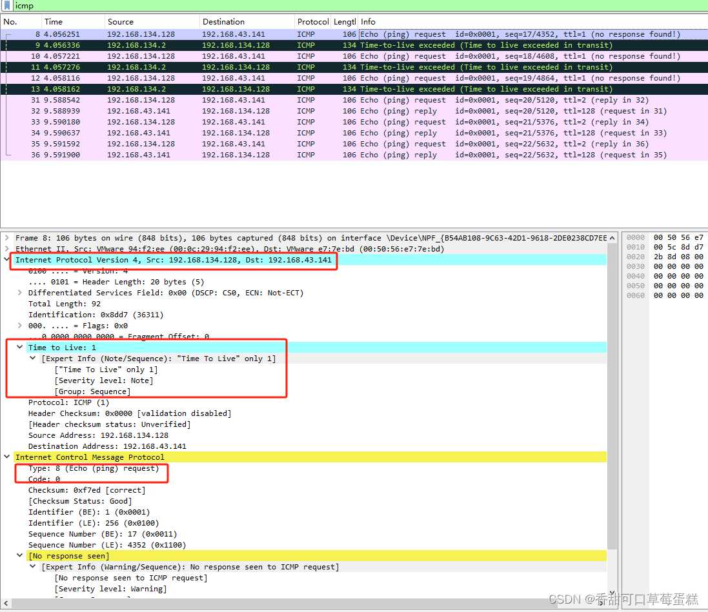Select packet number 12 in the list
This screenshot has height=612, width=708.
[194, 77]
